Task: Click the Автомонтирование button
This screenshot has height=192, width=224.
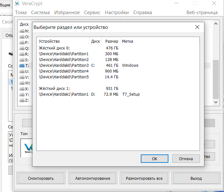Action: 93,178
